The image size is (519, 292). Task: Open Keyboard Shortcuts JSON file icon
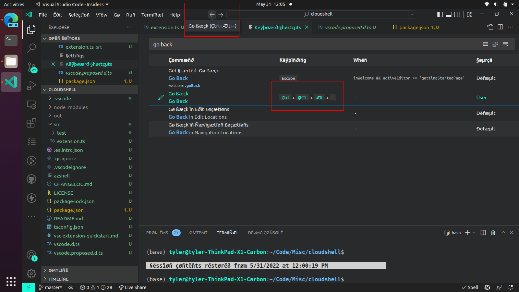click(490, 27)
